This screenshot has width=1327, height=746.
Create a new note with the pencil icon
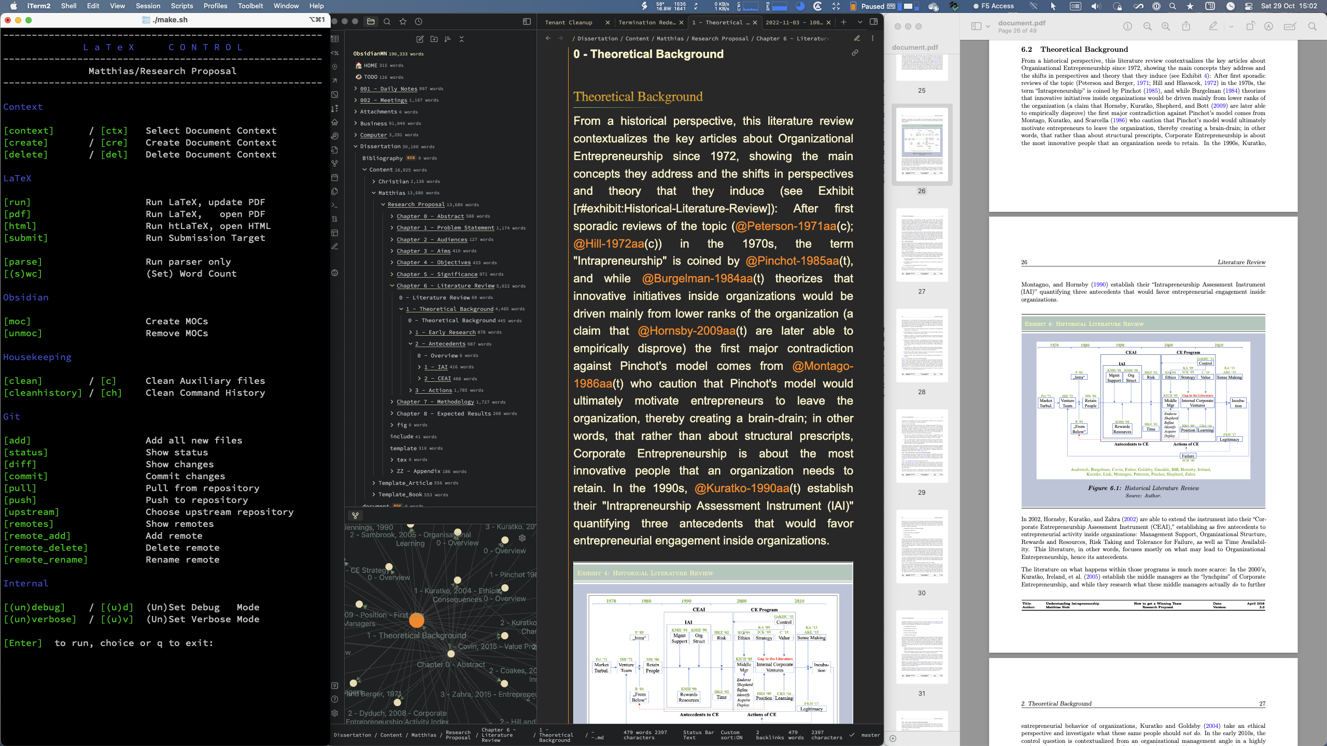(x=420, y=39)
